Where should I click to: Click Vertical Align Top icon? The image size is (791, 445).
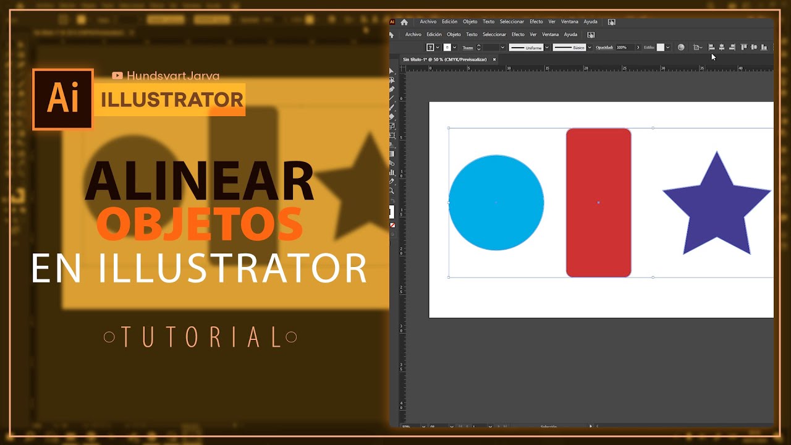[744, 47]
